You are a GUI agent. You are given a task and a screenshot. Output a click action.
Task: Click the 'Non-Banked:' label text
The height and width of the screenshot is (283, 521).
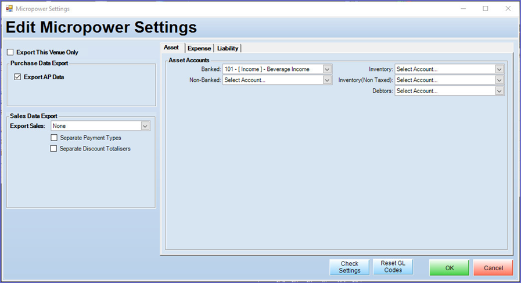pyautogui.click(x=205, y=80)
